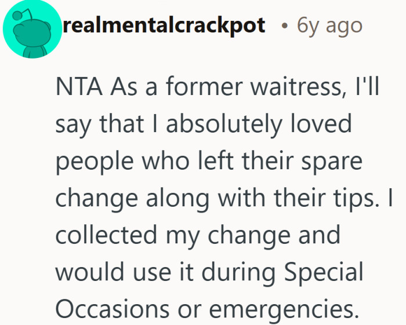The height and width of the screenshot is (325, 406).
Task: Open the realmentalcrackpot user profile
Action: pos(164,25)
